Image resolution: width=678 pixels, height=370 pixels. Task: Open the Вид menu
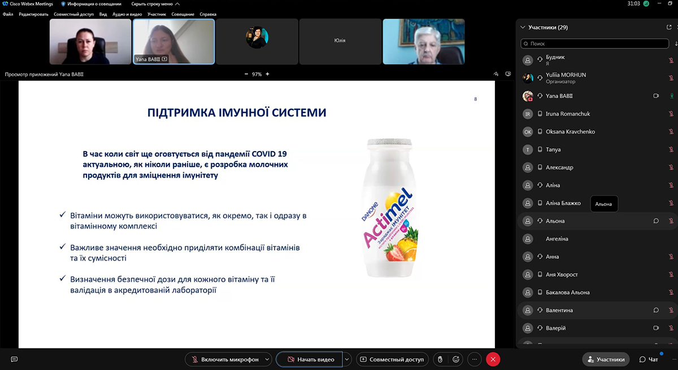click(x=103, y=14)
